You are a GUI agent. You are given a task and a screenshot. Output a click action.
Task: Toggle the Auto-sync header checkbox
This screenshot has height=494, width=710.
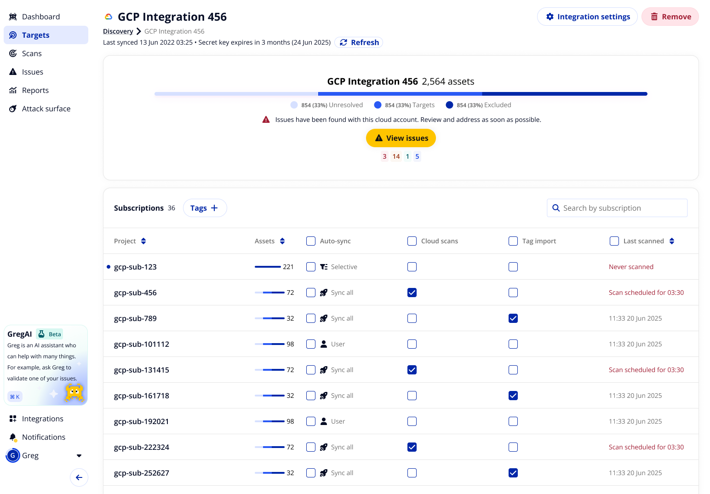[311, 241]
